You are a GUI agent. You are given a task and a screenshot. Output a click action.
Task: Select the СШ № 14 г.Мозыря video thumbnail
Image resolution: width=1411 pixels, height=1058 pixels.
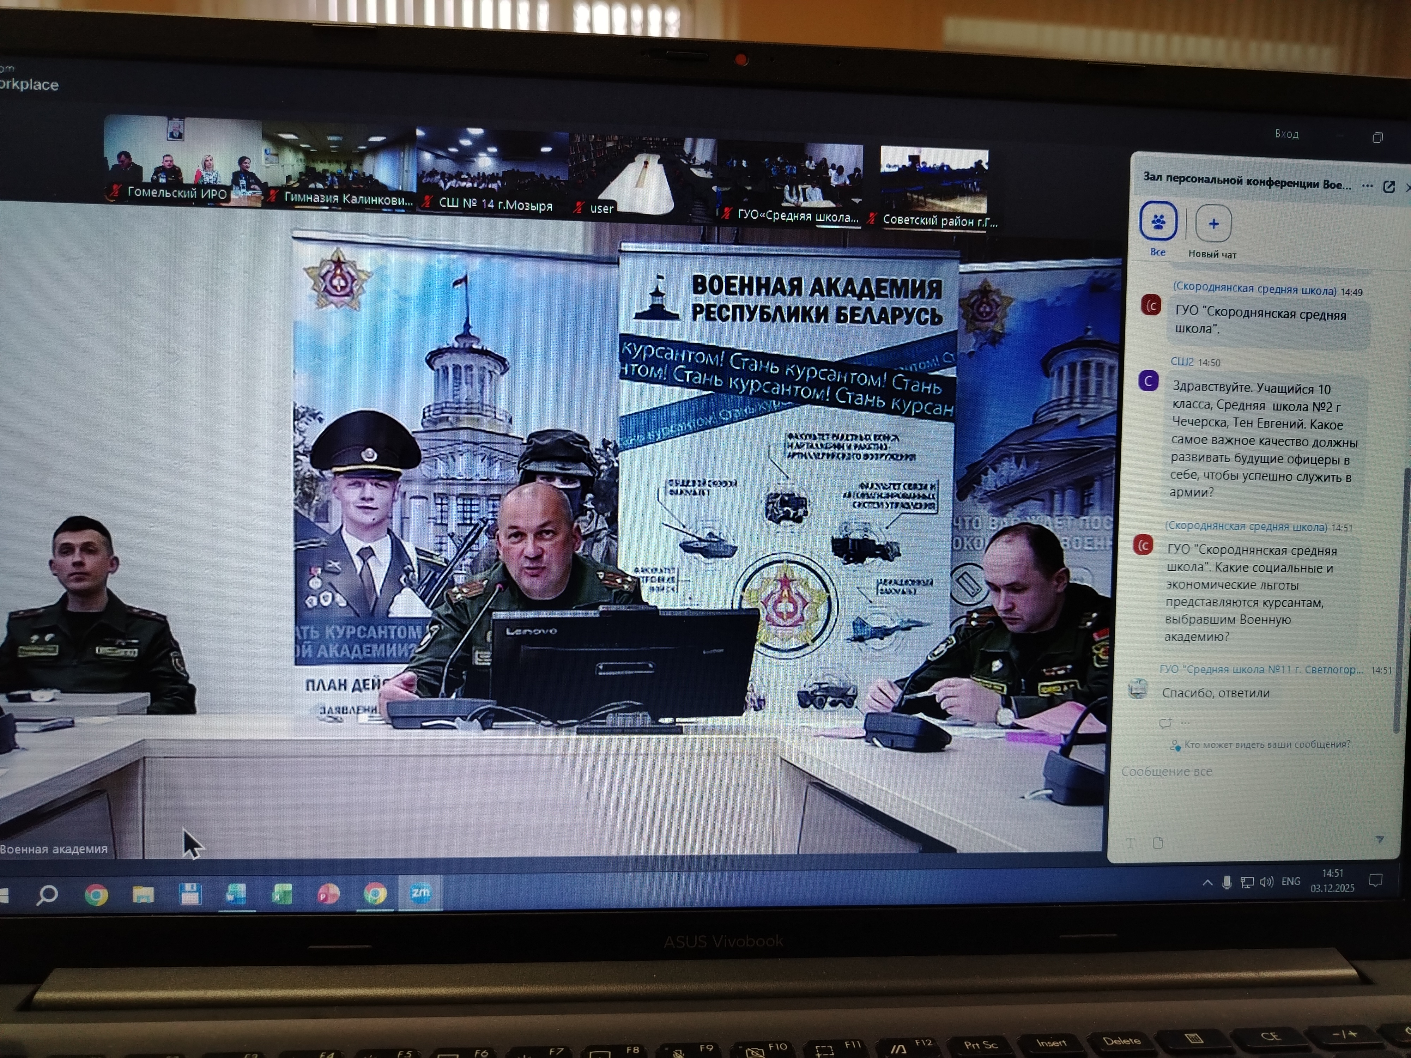[492, 169]
